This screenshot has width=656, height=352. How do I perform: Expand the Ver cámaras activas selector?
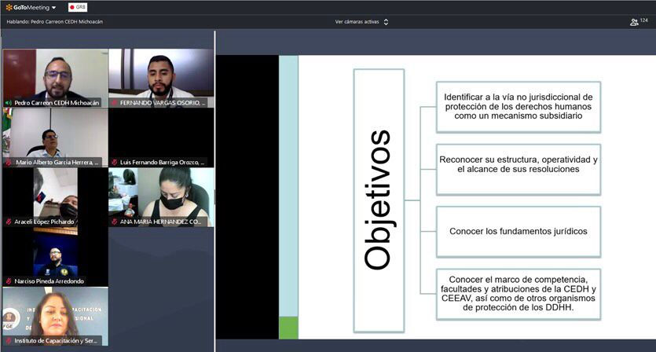coord(361,22)
